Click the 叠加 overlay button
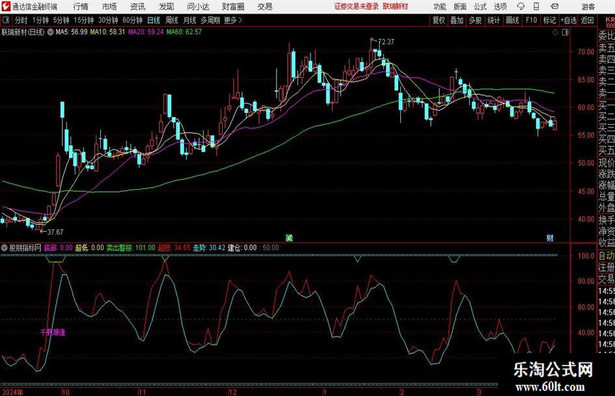 [x=457, y=20]
